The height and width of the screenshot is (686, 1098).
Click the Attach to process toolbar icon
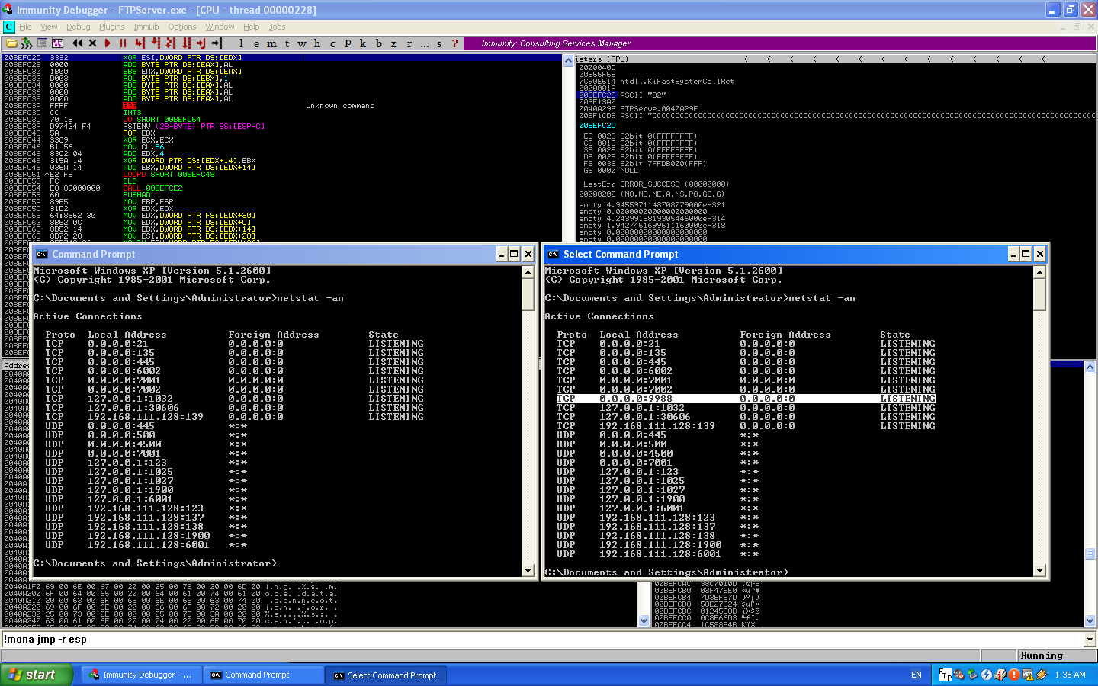pos(27,43)
